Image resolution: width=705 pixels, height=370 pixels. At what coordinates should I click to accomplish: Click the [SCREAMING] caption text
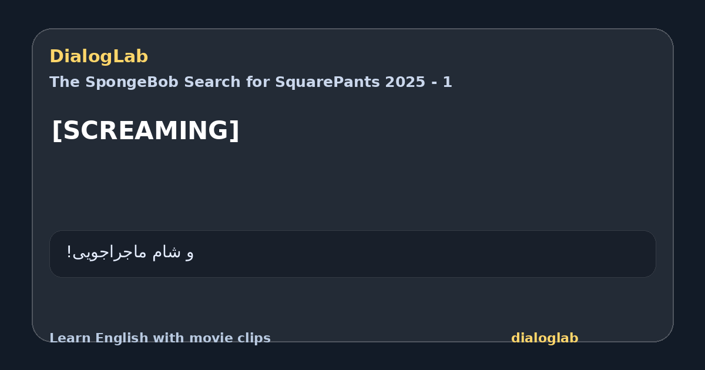(x=146, y=130)
